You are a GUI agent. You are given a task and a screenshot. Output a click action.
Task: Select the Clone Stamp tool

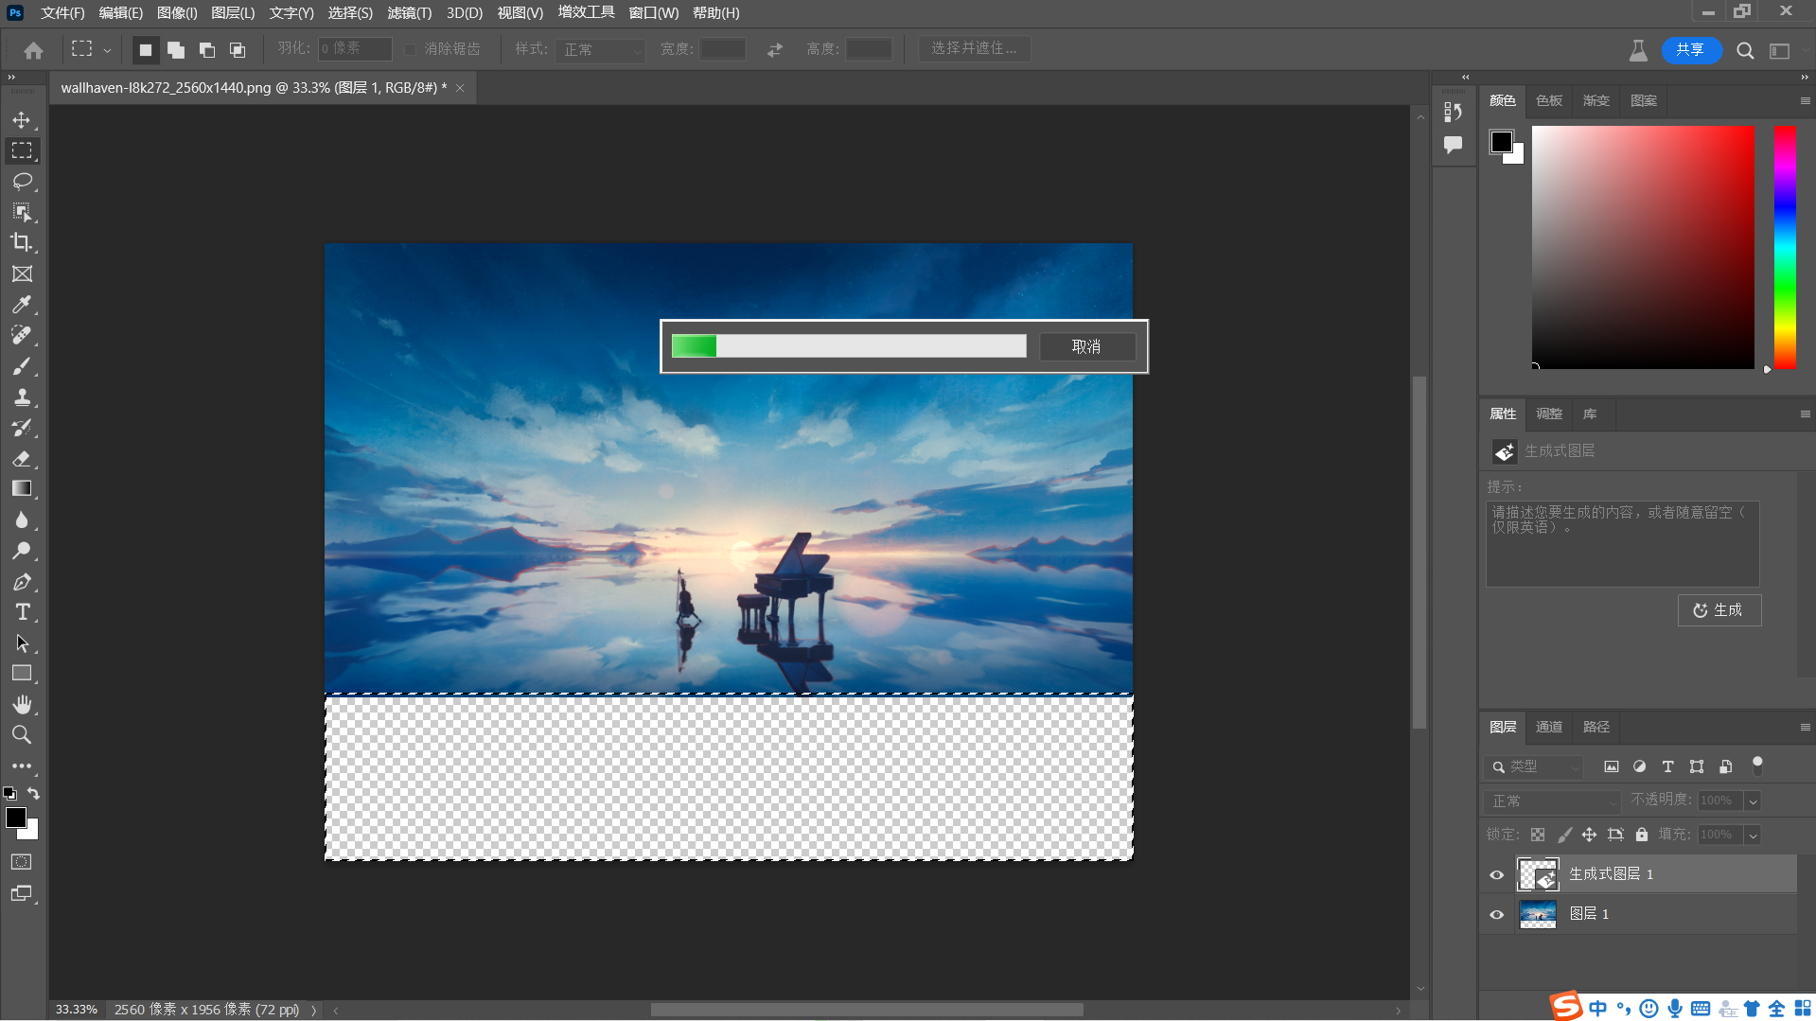tap(22, 396)
